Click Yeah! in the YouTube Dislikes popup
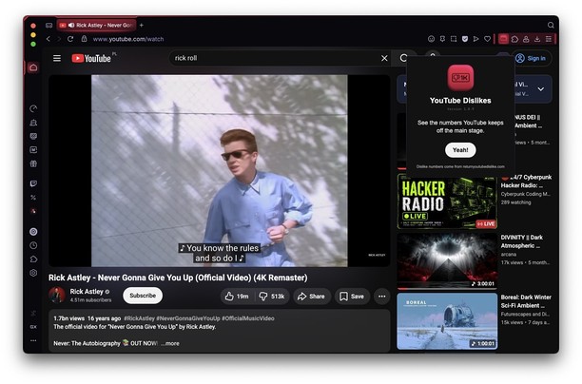 tap(460, 150)
